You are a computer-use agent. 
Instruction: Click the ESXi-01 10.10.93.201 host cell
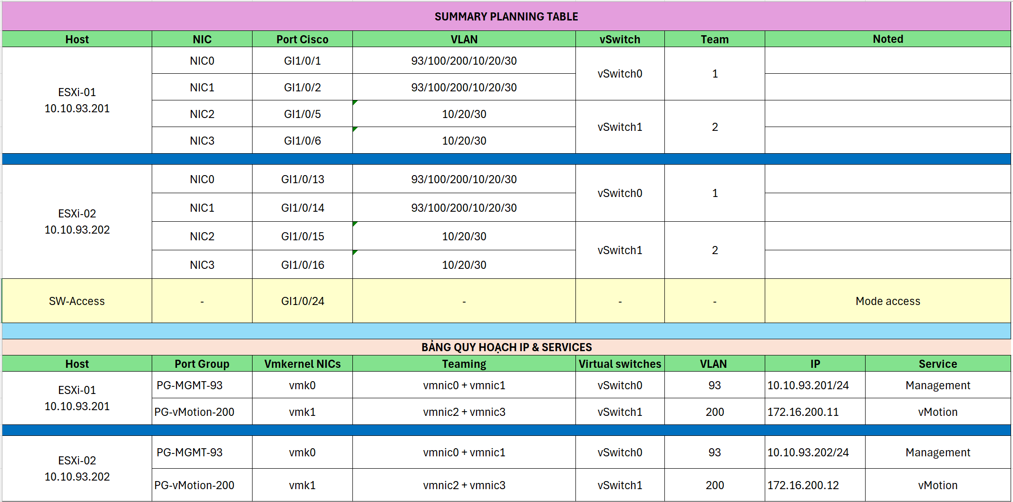[77, 100]
